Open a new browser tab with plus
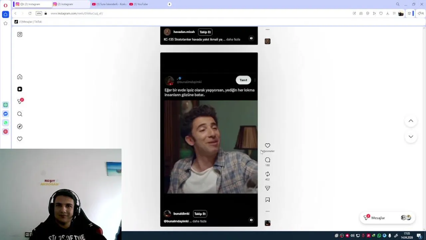 click(x=169, y=4)
